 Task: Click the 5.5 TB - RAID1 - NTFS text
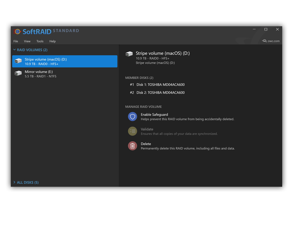(40, 76)
